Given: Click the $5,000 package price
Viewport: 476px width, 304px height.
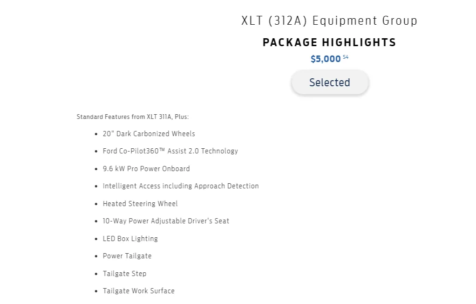Looking at the screenshot, I should (x=326, y=59).
